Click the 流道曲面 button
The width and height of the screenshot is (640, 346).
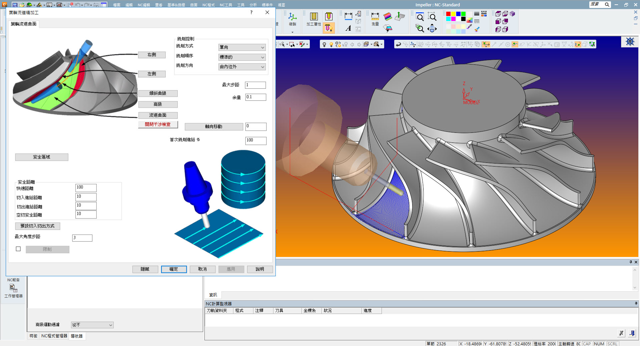pyautogui.click(x=158, y=115)
